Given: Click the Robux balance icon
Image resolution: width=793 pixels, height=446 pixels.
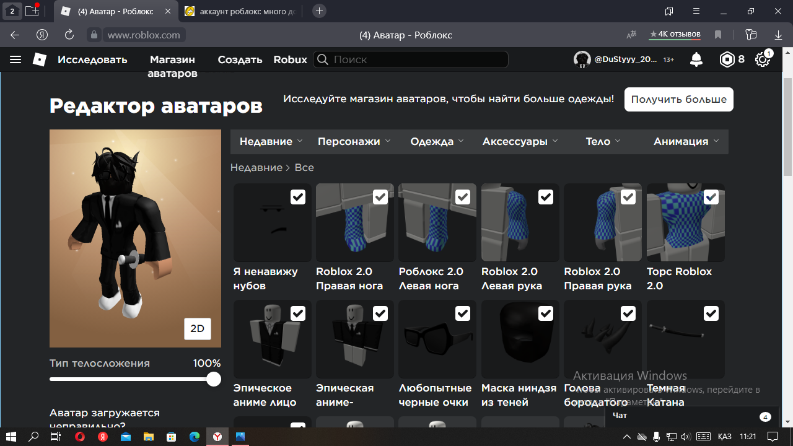Looking at the screenshot, I should point(727,59).
